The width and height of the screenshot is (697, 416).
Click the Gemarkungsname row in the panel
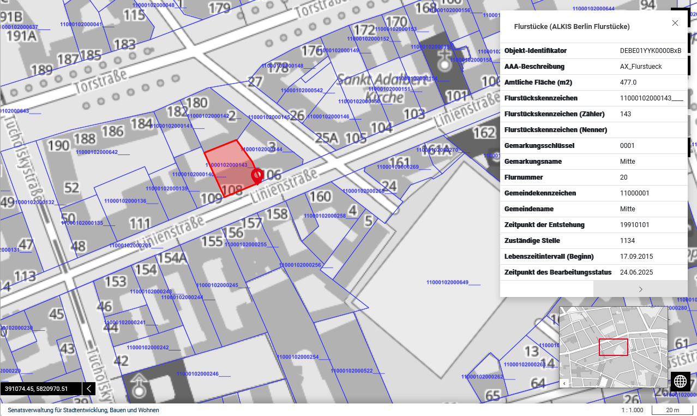[x=593, y=162]
